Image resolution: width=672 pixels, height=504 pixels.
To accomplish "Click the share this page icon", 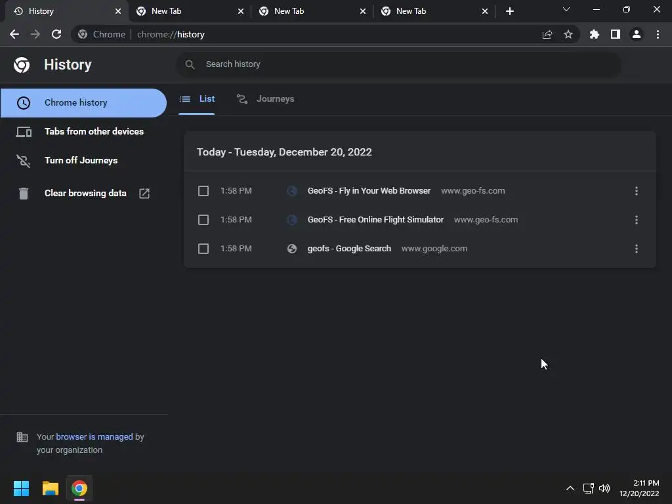I will click(x=547, y=34).
